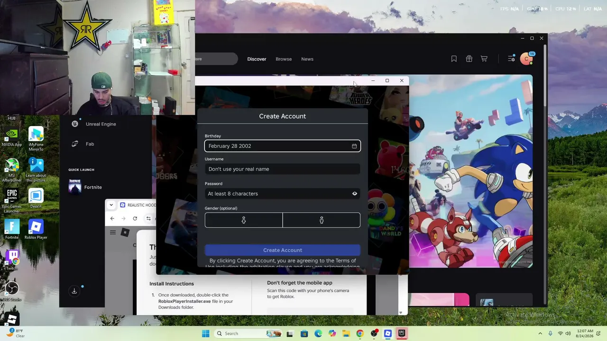The width and height of the screenshot is (607, 341).
Task: Open the Windows Start menu
Action: click(205, 333)
